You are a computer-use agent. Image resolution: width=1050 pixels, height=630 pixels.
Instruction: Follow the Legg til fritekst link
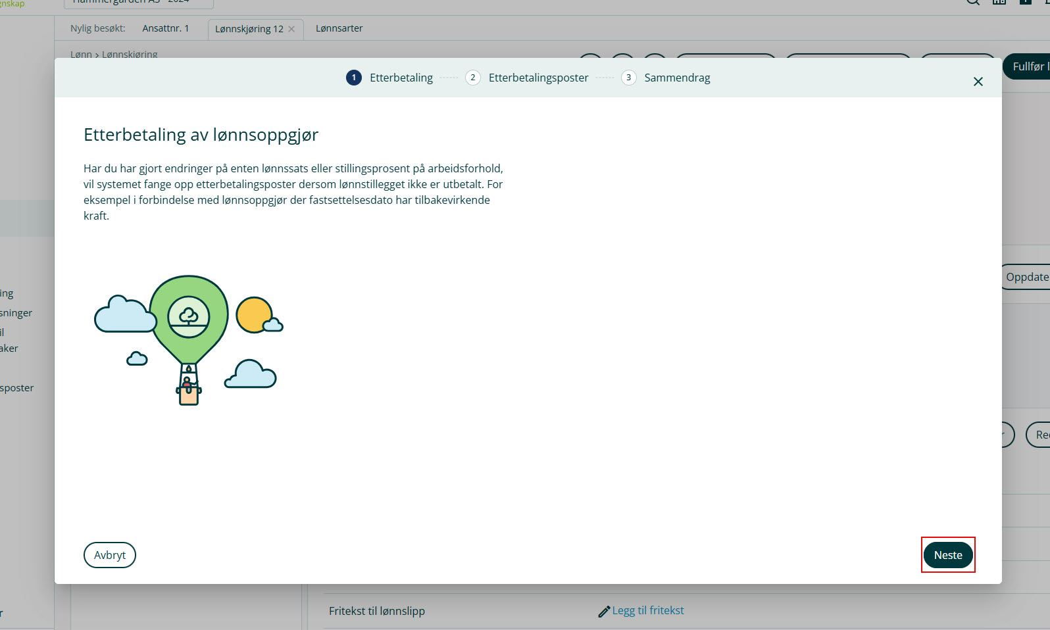click(647, 610)
